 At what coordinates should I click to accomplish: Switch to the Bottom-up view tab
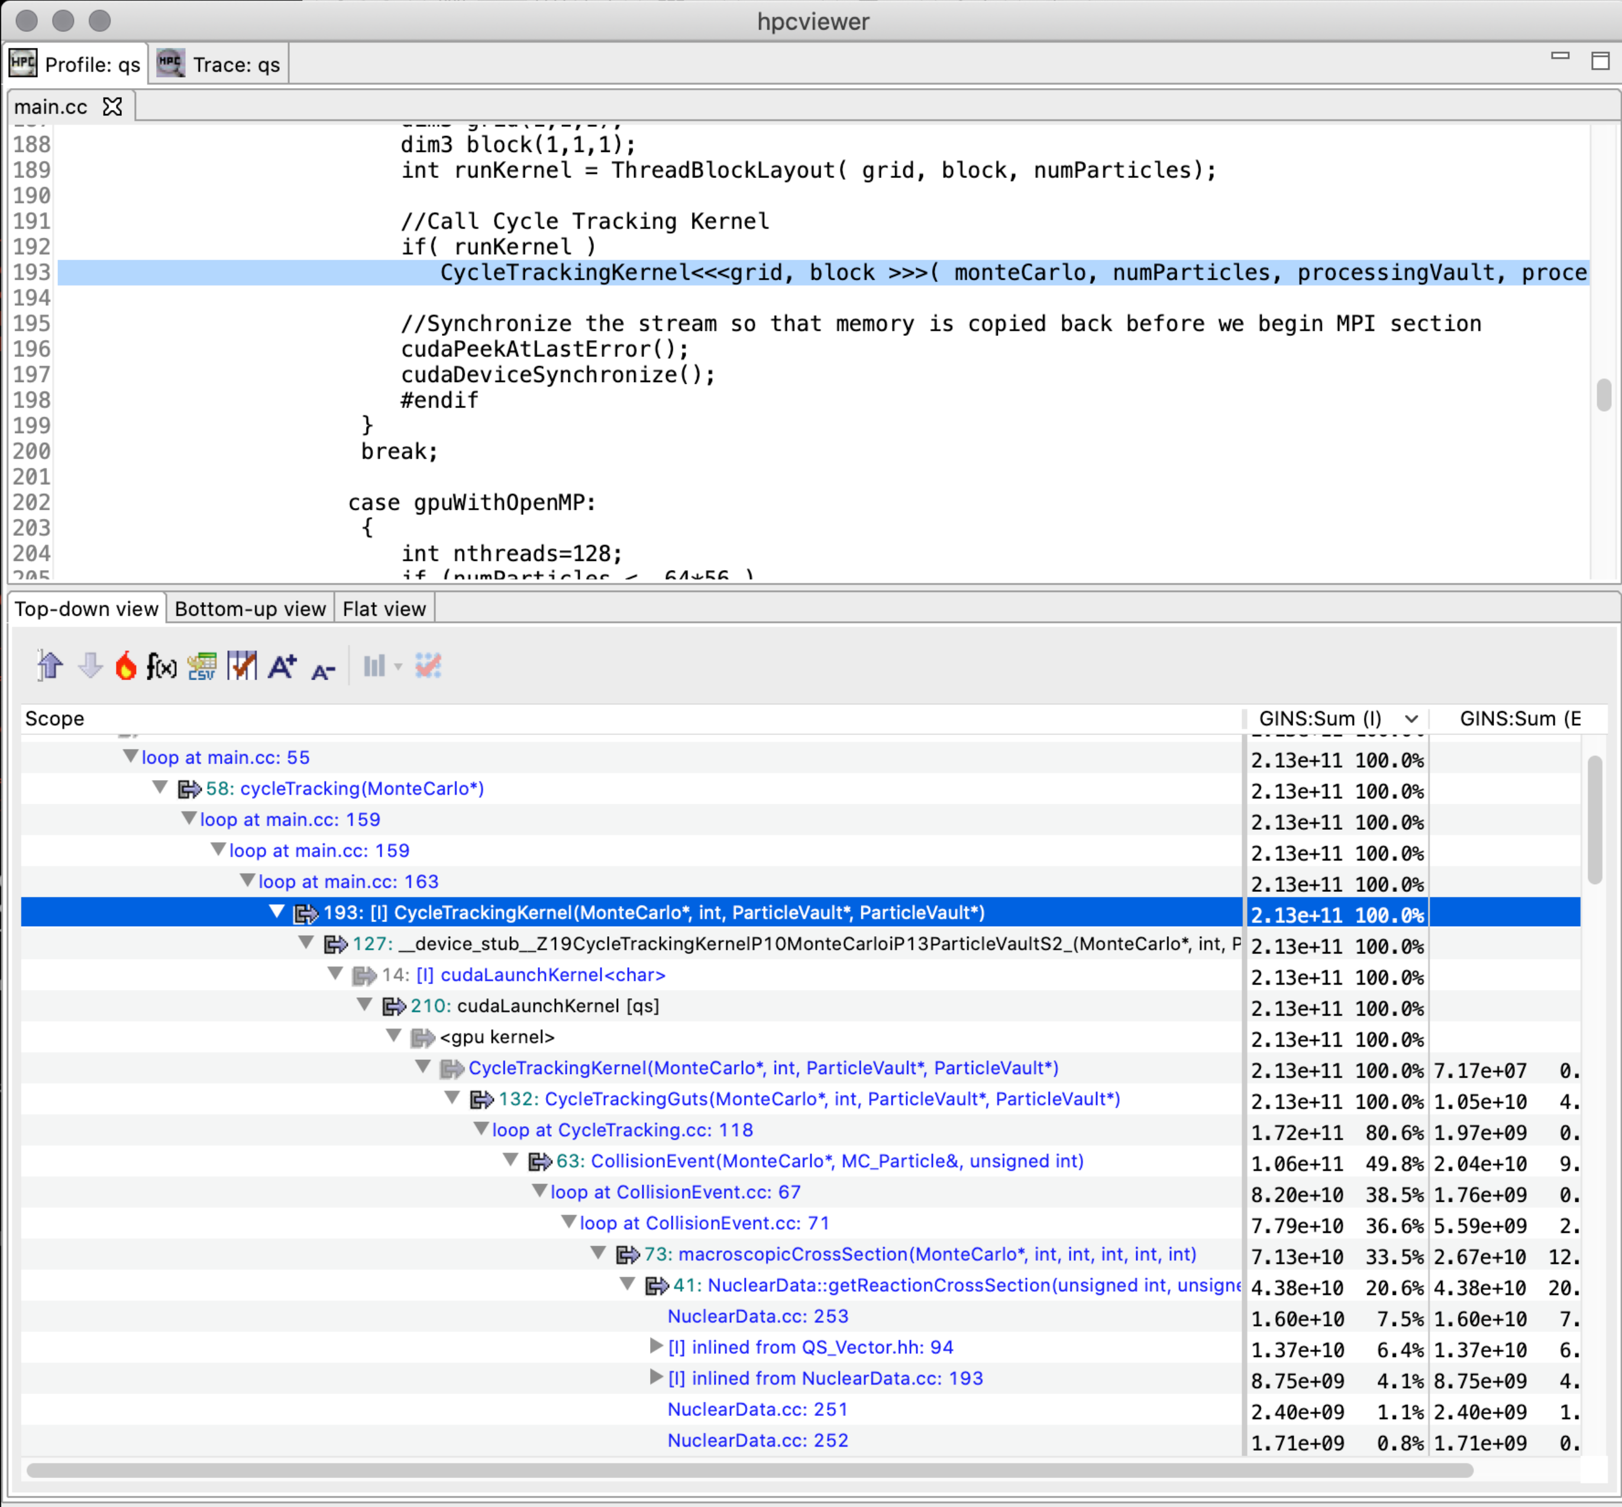[250, 609]
